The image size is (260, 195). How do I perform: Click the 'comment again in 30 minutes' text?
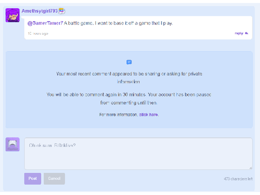pyautogui.click(x=115, y=95)
